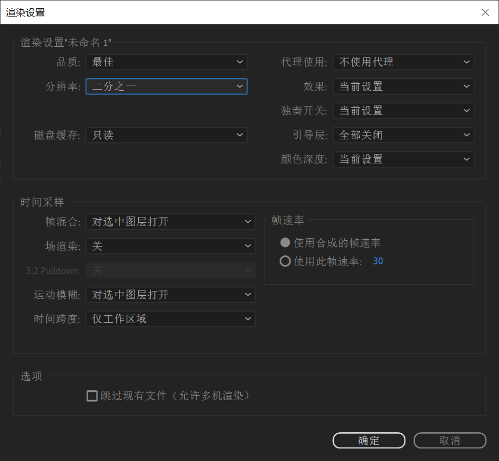Open the 品质 quality dropdown
Viewport: 499px width, 461px height.
click(x=166, y=62)
